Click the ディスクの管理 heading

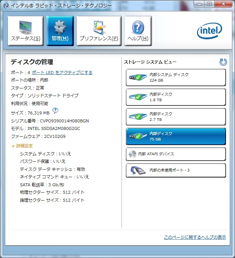pos(32,62)
